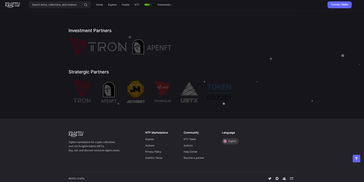Open the third footer social icon
The image size is (364, 182).
[x=285, y=178]
